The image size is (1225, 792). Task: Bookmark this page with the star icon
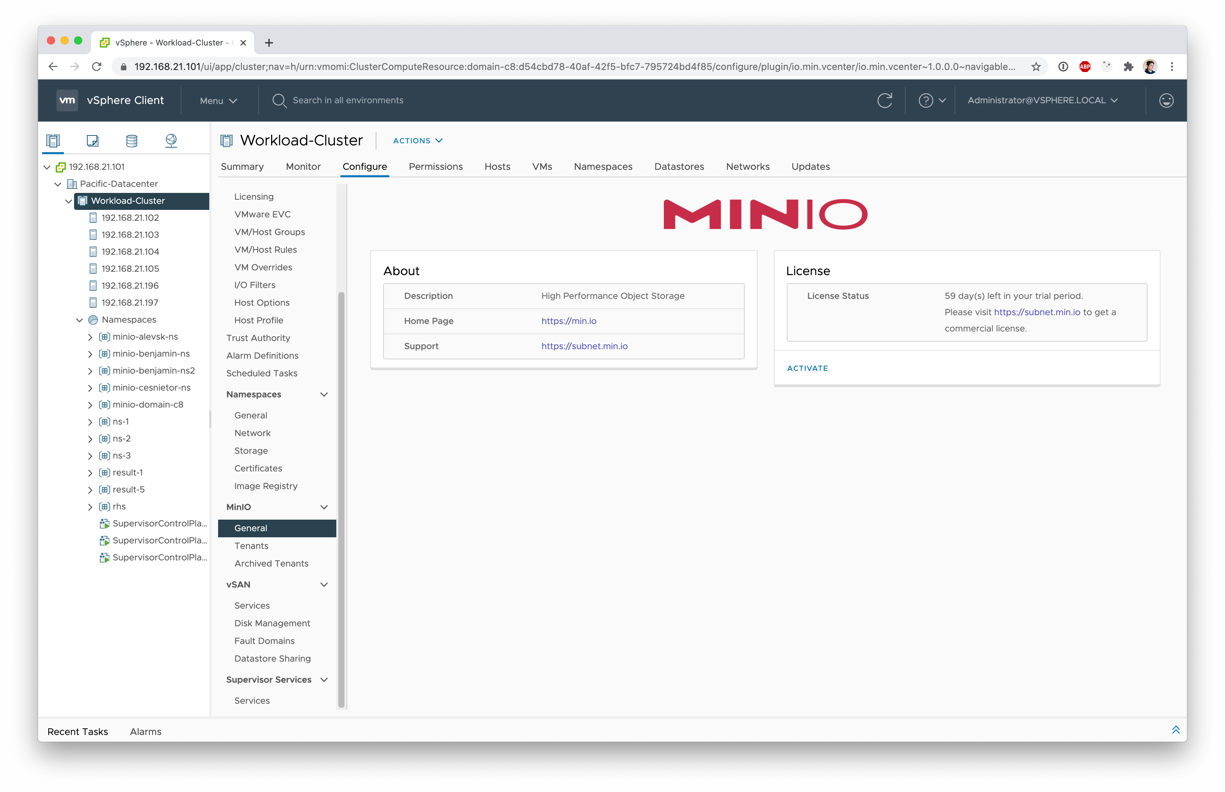pos(1036,66)
